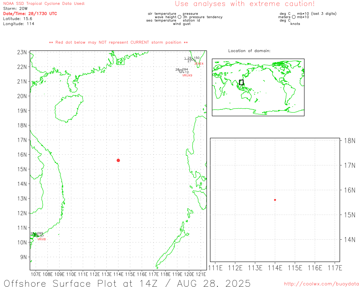Viewport: 359px width, 287px height.
Task: Click the +37 pressure tendency at VRVI8
Action: click(x=41, y=236)
